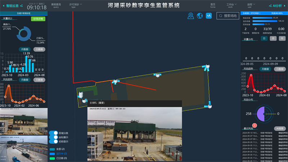Open the risk entry dated 2024-09-07 15:4...
The width and height of the screenshot is (288, 162).
265,136
